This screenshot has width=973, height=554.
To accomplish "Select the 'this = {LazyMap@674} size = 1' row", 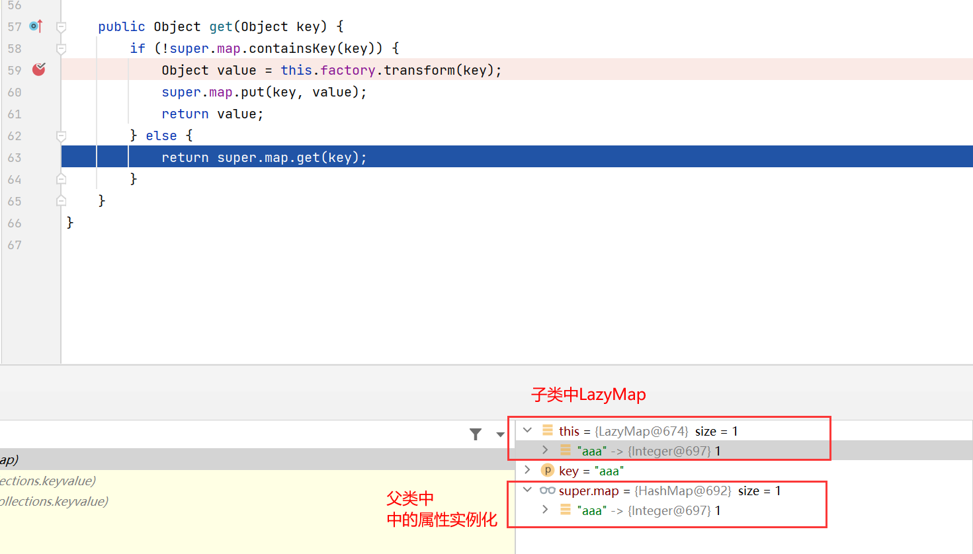I will (x=648, y=431).
